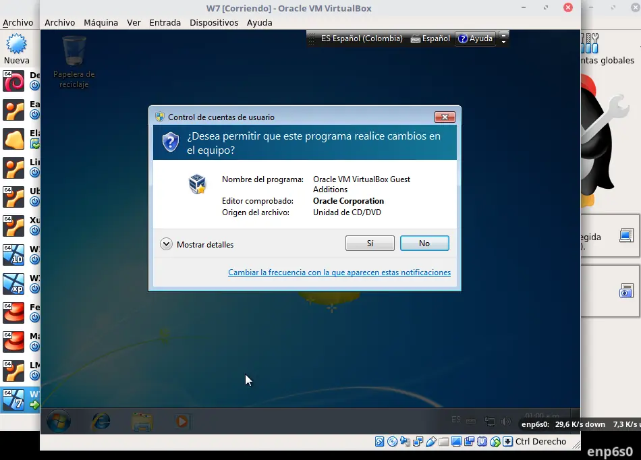641x460 pixels.
Task: Click guest tray network icon
Action: [489, 421]
